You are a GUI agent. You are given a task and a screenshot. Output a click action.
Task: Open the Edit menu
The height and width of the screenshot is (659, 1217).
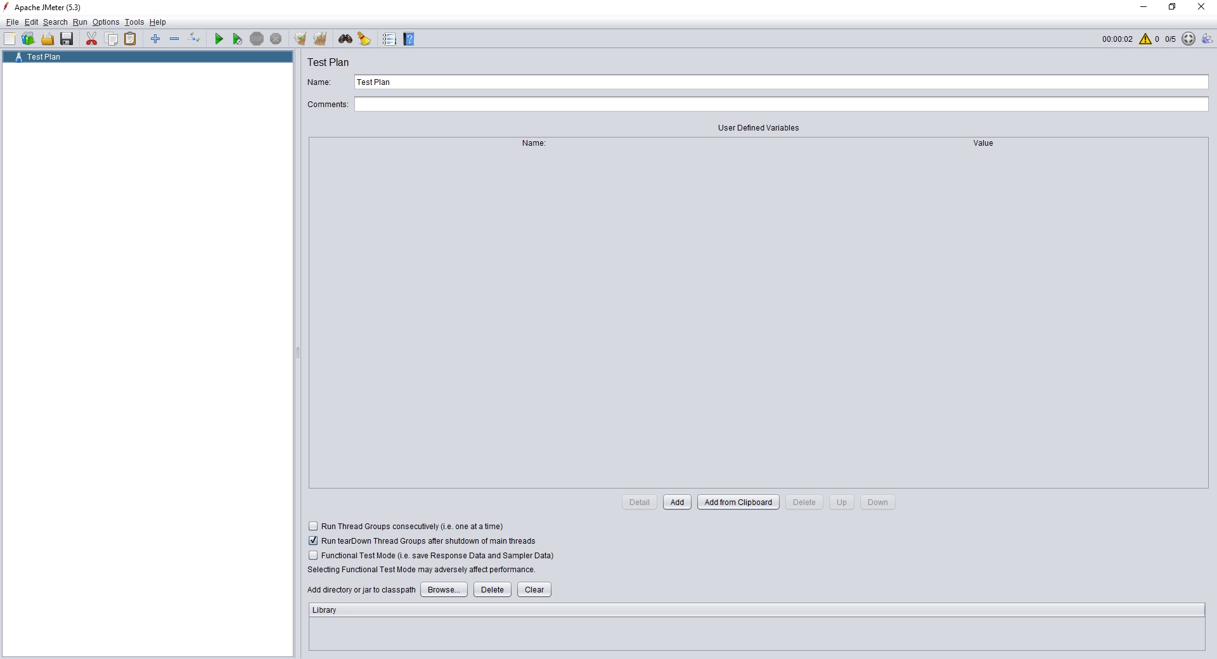click(x=31, y=22)
